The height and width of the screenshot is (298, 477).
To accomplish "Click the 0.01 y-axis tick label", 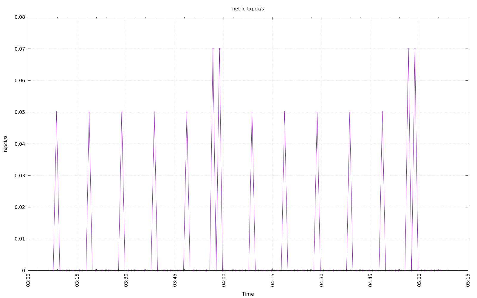I will click(x=20, y=239).
